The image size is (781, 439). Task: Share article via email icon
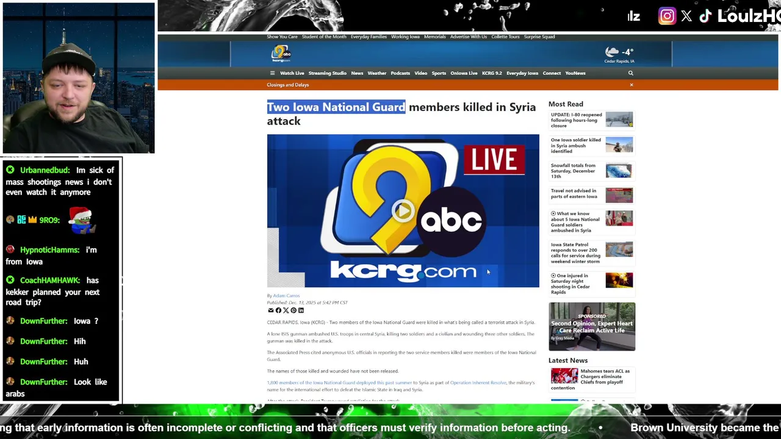(270, 310)
